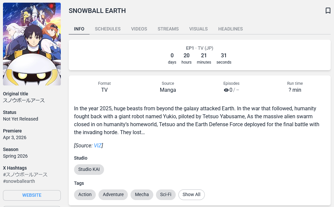Click the Mecha tag chip
Screen dimensions: 334x207
[142, 194]
